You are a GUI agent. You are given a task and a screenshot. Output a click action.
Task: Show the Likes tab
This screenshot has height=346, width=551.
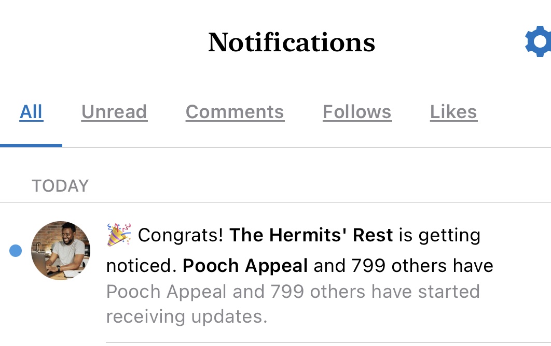click(453, 112)
